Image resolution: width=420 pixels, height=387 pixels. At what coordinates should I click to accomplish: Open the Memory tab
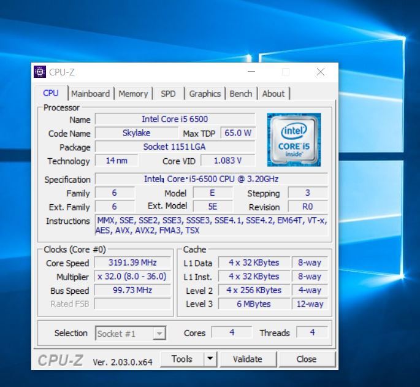[133, 94]
